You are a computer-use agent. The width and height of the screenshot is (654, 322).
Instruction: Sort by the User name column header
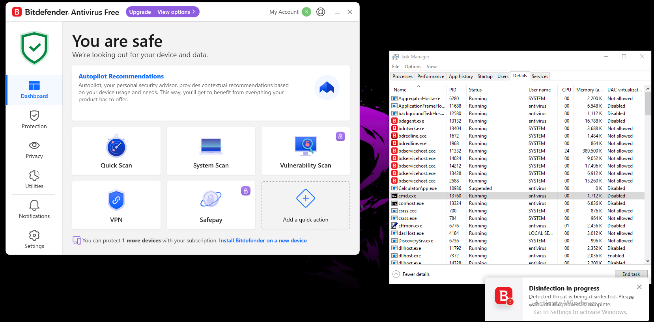pos(542,89)
